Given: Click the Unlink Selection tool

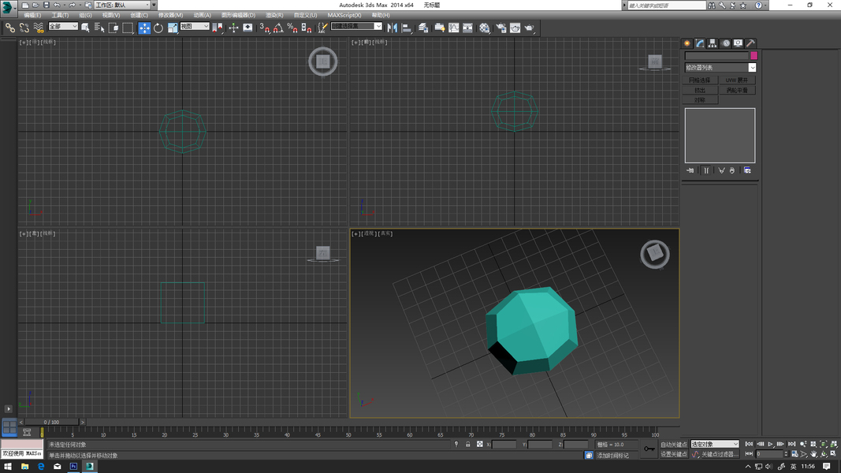Looking at the screenshot, I should (24, 28).
